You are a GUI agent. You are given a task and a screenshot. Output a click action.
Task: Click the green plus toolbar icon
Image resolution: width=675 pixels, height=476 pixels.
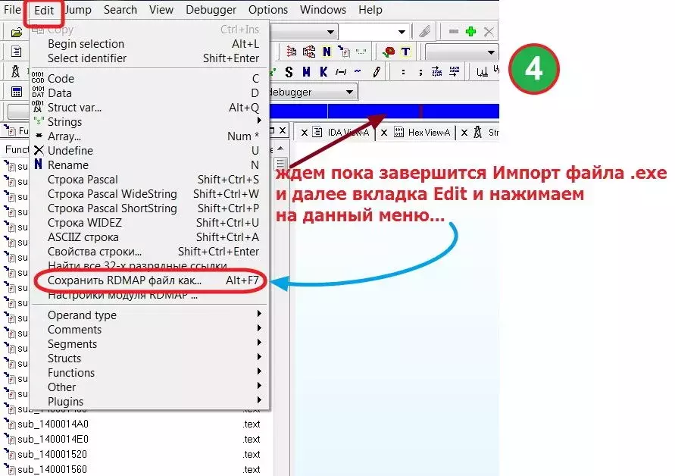471,31
